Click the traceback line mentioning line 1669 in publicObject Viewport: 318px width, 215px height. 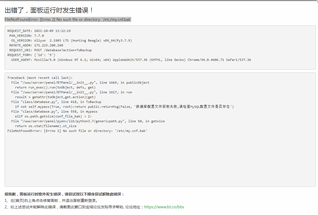tap(80, 83)
